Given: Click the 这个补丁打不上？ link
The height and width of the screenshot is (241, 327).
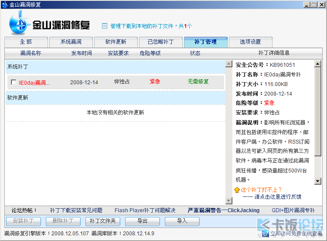Looking at the screenshot, I should [x=262, y=190].
